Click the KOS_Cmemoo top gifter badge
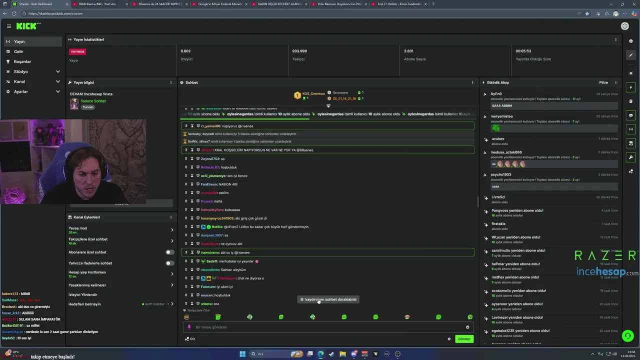This screenshot has width=640, height=360. pos(309,95)
